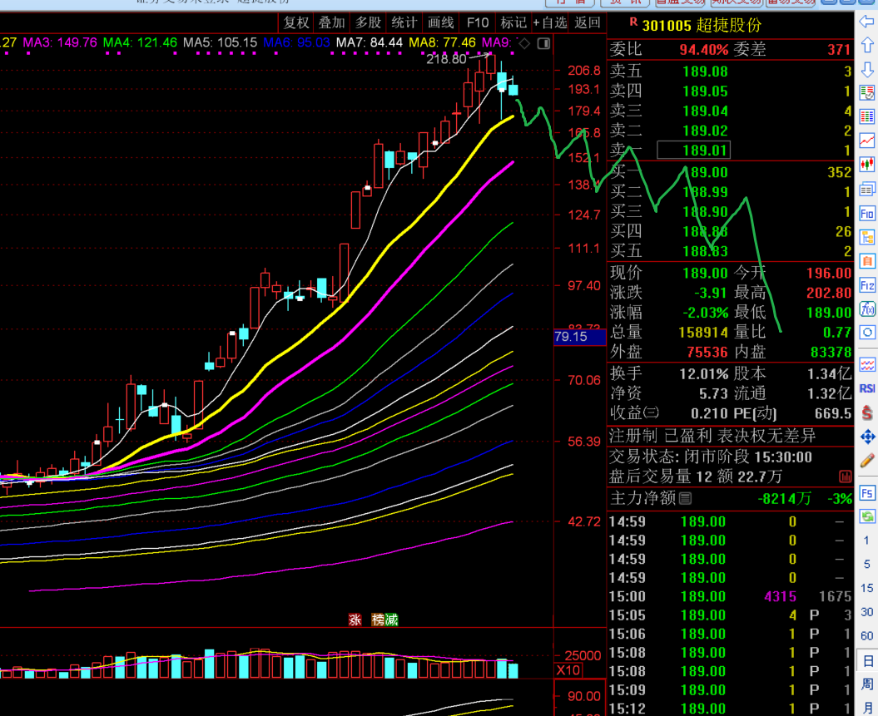This screenshot has height=716, width=878.
Task: Click the 换手 value 12.01%
Action: click(x=704, y=373)
